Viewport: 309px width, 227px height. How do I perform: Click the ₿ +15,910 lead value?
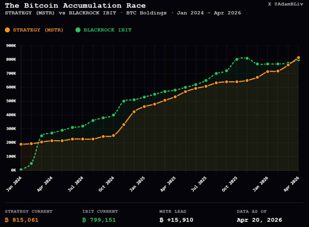176,220
